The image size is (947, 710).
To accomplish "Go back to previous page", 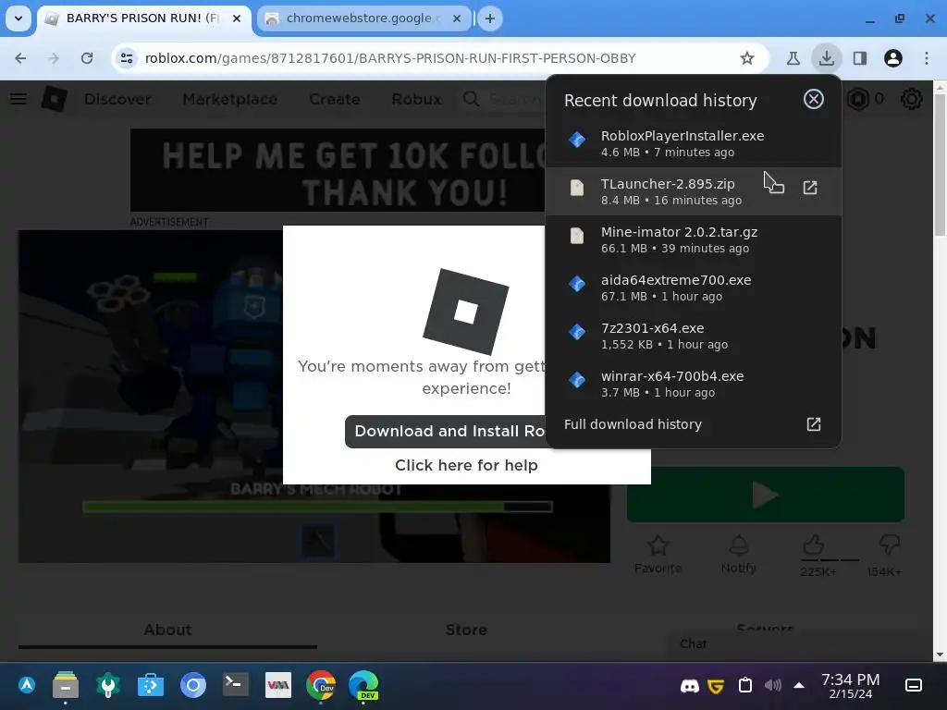I will [x=20, y=58].
